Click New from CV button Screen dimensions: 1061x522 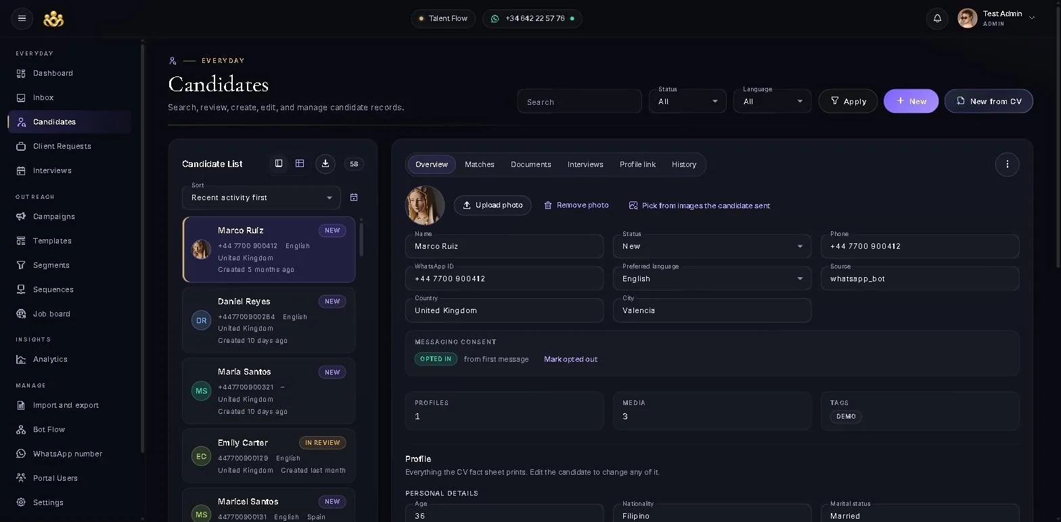[x=989, y=101]
